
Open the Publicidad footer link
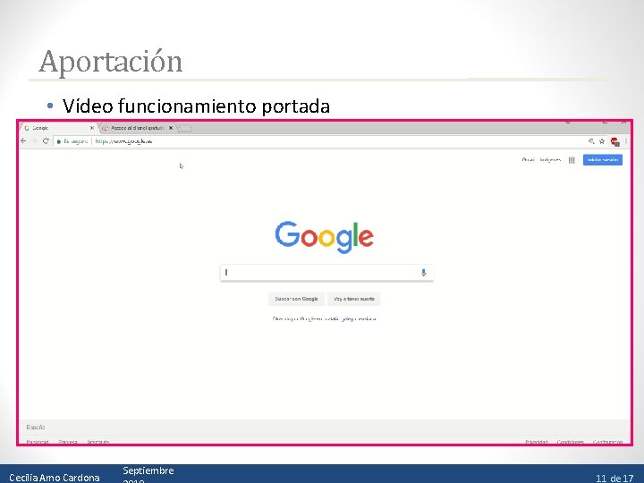(38, 442)
